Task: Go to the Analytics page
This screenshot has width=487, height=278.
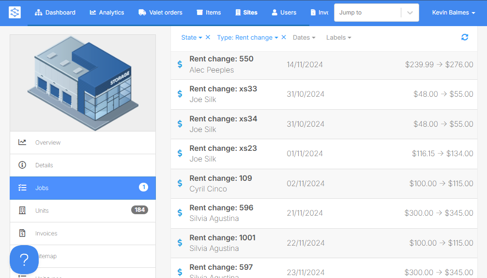Action: pyautogui.click(x=107, y=13)
